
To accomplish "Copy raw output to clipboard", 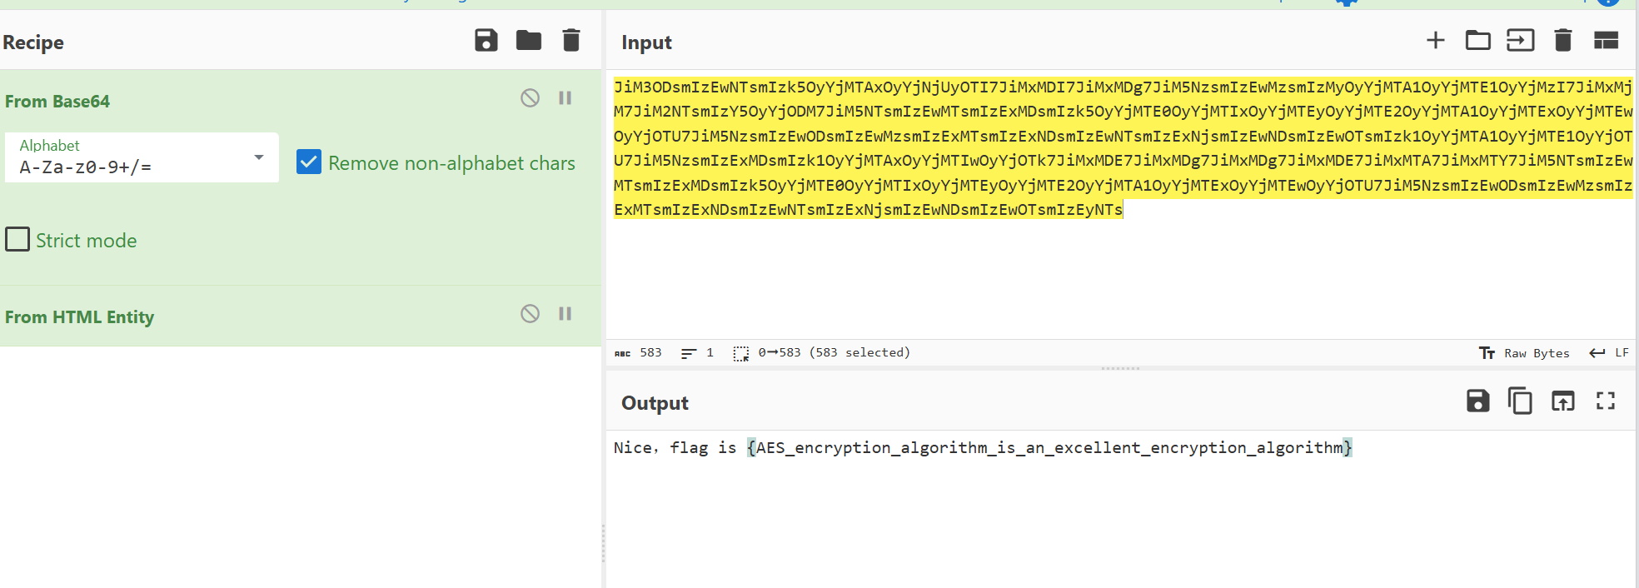I will pos(1520,401).
